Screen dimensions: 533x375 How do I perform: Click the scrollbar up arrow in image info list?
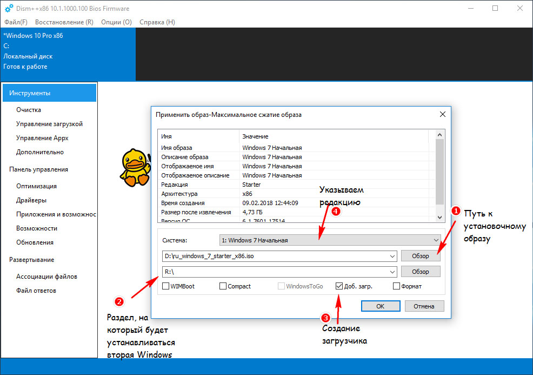439,135
